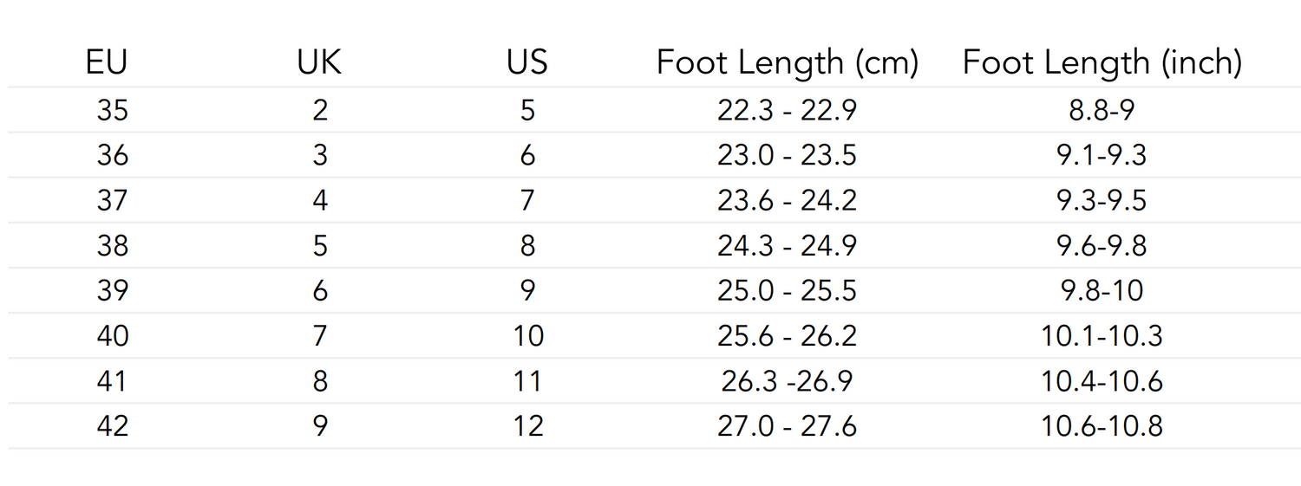This screenshot has height=486, width=1301.
Task: Click the EU column header
Action: coord(107,63)
